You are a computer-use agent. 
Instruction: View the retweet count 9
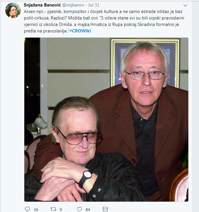pos(61,209)
